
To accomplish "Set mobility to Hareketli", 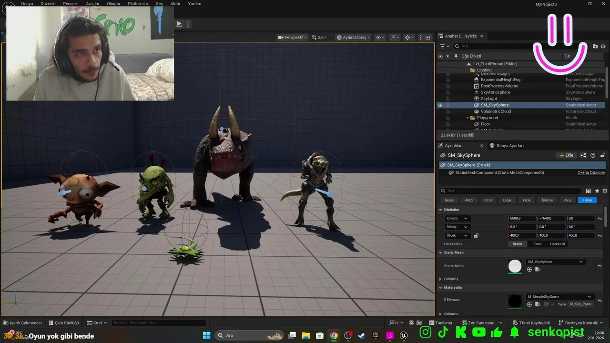I will 558,244.
